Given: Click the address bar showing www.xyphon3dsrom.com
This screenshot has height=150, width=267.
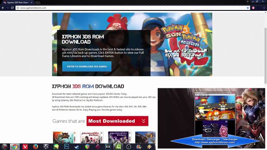Looking at the screenshot, I should (133, 8).
